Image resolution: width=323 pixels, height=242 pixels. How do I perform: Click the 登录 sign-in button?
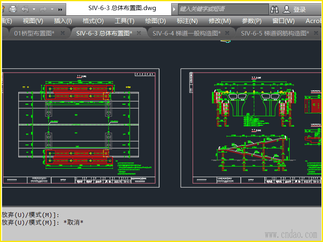click(299, 9)
